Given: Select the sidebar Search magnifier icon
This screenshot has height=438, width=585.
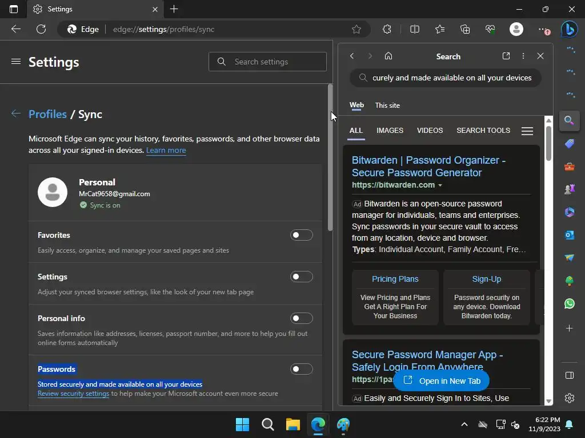Looking at the screenshot, I should click(569, 120).
